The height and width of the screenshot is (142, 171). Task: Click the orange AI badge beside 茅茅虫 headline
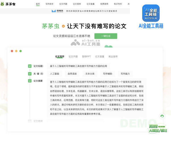click(63, 26)
